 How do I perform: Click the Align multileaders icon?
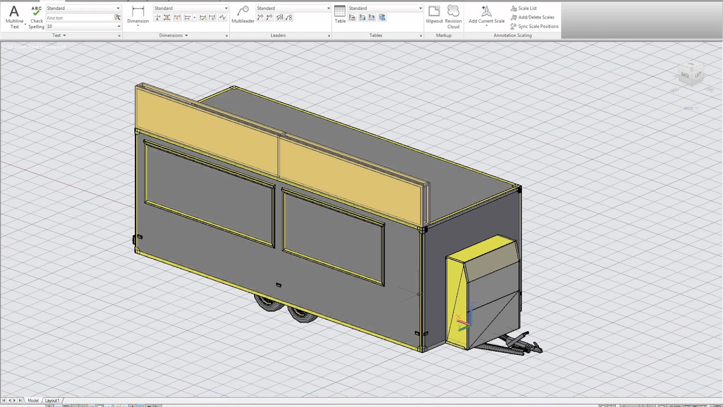(279, 18)
